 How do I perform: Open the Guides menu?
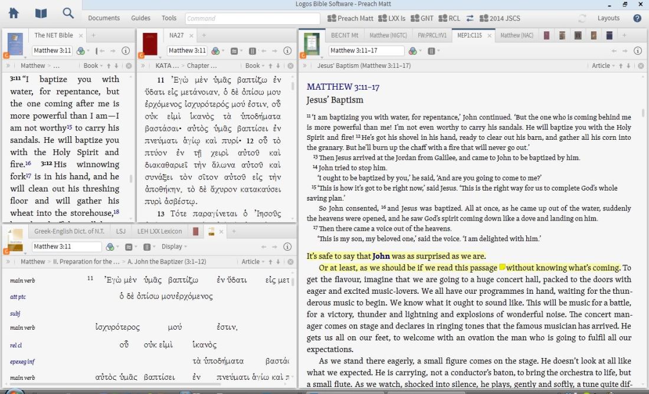pos(140,18)
